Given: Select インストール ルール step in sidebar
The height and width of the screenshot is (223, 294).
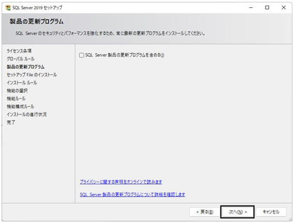Looking at the screenshot, I should (x=22, y=83).
